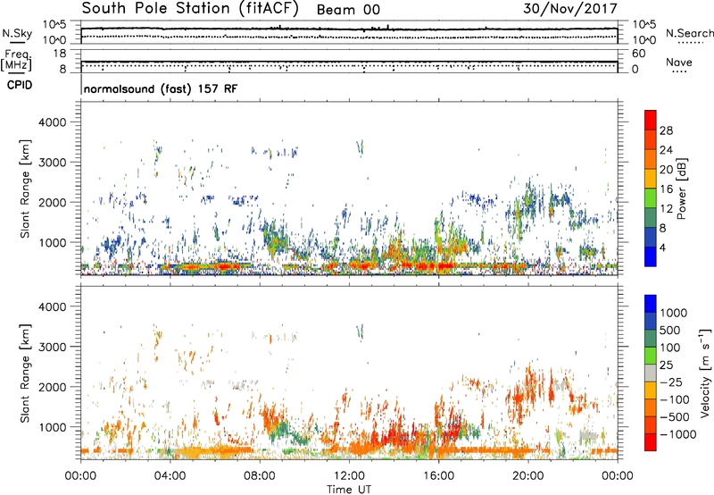The image size is (714, 495).
Task: Click the '12:00' time axis tick
Action: pos(349,476)
